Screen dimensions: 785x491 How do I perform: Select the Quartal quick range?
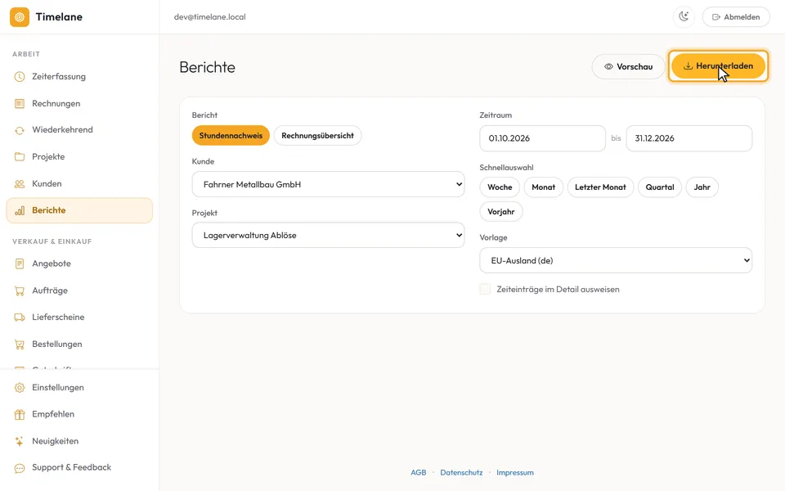click(x=660, y=187)
